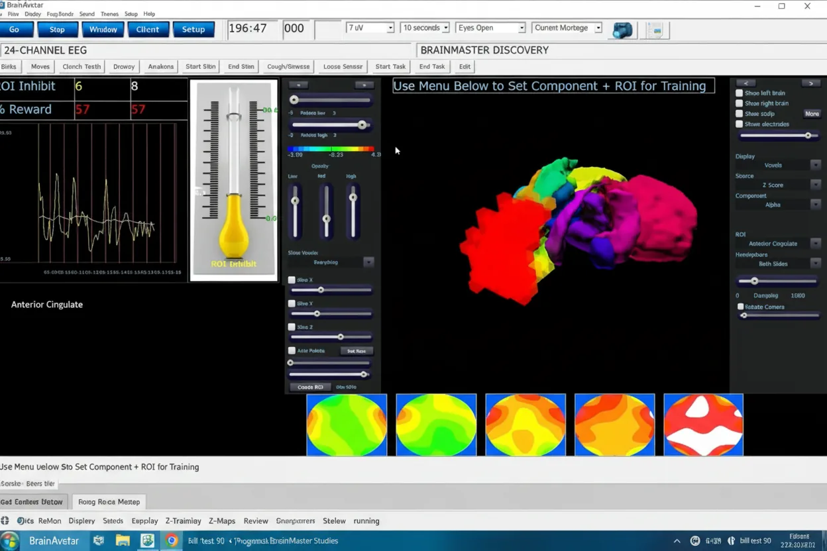Image resolution: width=827 pixels, height=551 pixels.
Task: Open the Help menu
Action: coord(149,14)
